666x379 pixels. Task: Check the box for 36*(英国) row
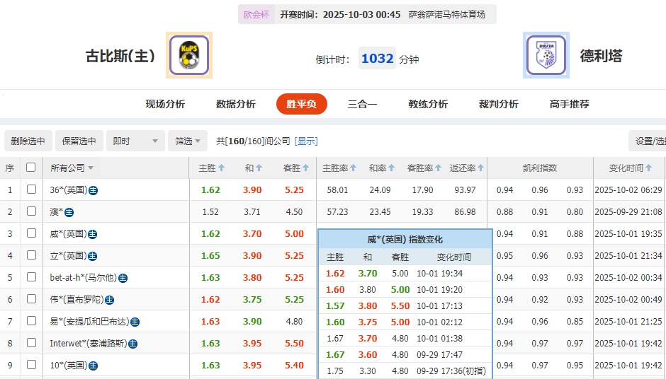(31, 189)
